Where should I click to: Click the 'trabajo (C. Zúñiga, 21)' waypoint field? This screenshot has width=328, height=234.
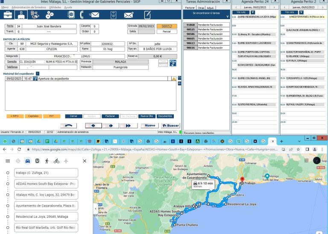click(x=46, y=173)
